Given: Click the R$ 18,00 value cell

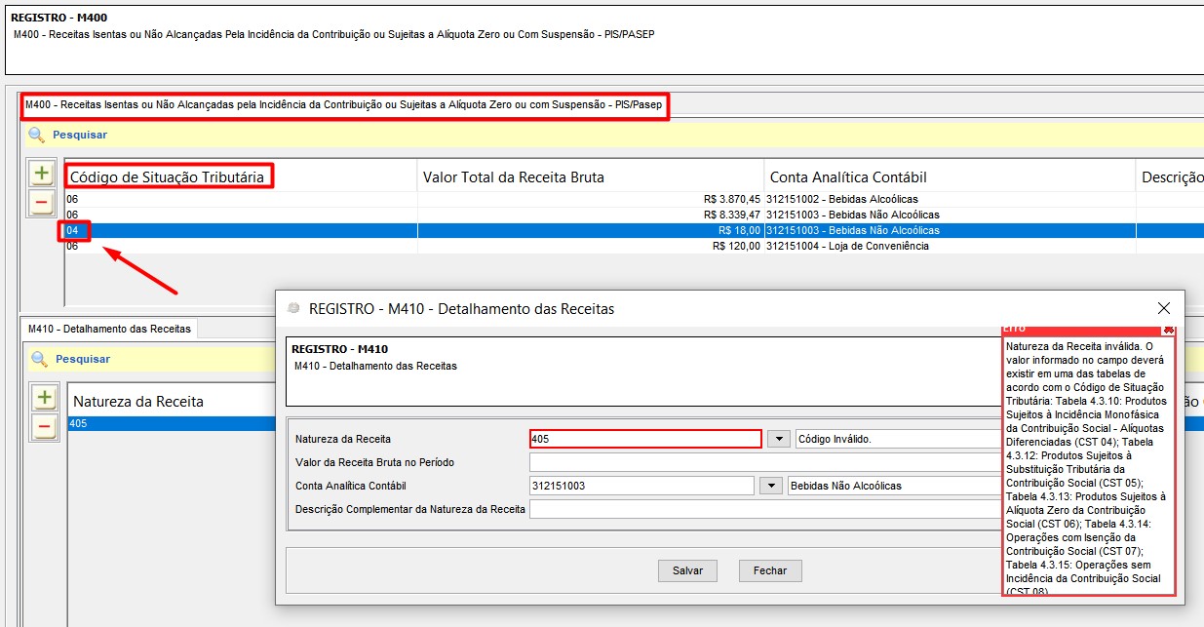Looking at the screenshot, I should point(591,230).
